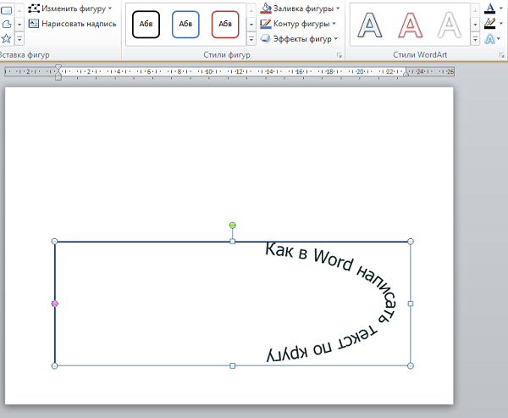Image resolution: width=508 pixels, height=418 pixels.
Task: Click the Edit Shape (Изменить фигуру) button
Action: [70, 8]
